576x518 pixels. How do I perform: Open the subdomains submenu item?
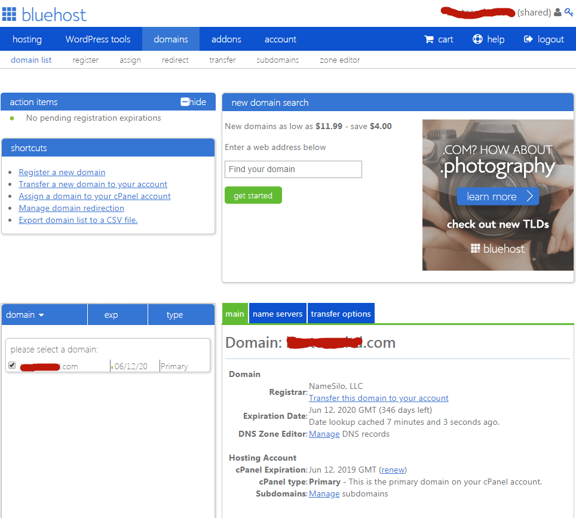(278, 60)
